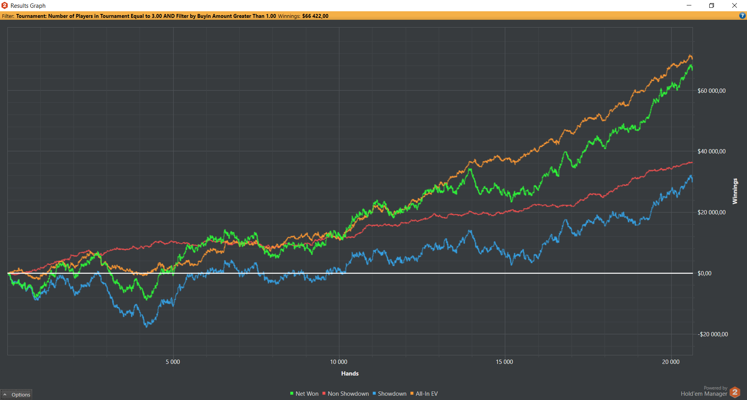Image resolution: width=747 pixels, height=400 pixels.
Task: Toggle the Non Showdown legend entry
Action: [345, 394]
